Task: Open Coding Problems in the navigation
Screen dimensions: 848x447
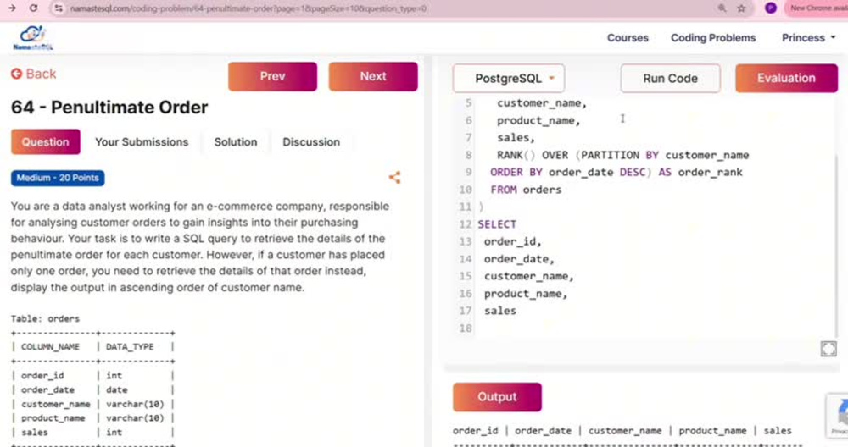Action: pyautogui.click(x=713, y=38)
